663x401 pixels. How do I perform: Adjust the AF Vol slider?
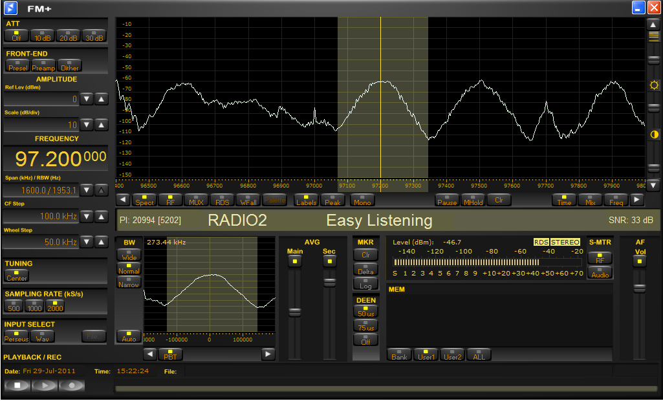click(x=639, y=287)
